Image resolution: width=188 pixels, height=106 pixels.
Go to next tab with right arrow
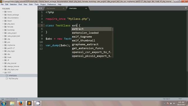point(41,8)
